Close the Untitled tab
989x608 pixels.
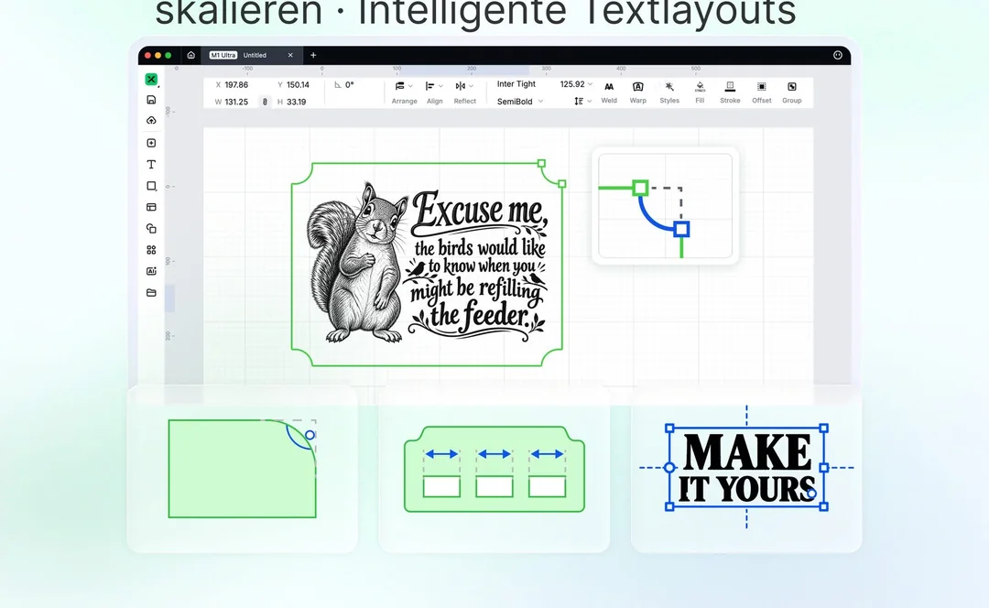[x=290, y=55]
